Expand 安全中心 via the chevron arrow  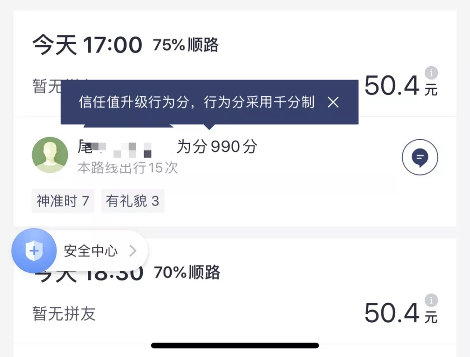133,251
